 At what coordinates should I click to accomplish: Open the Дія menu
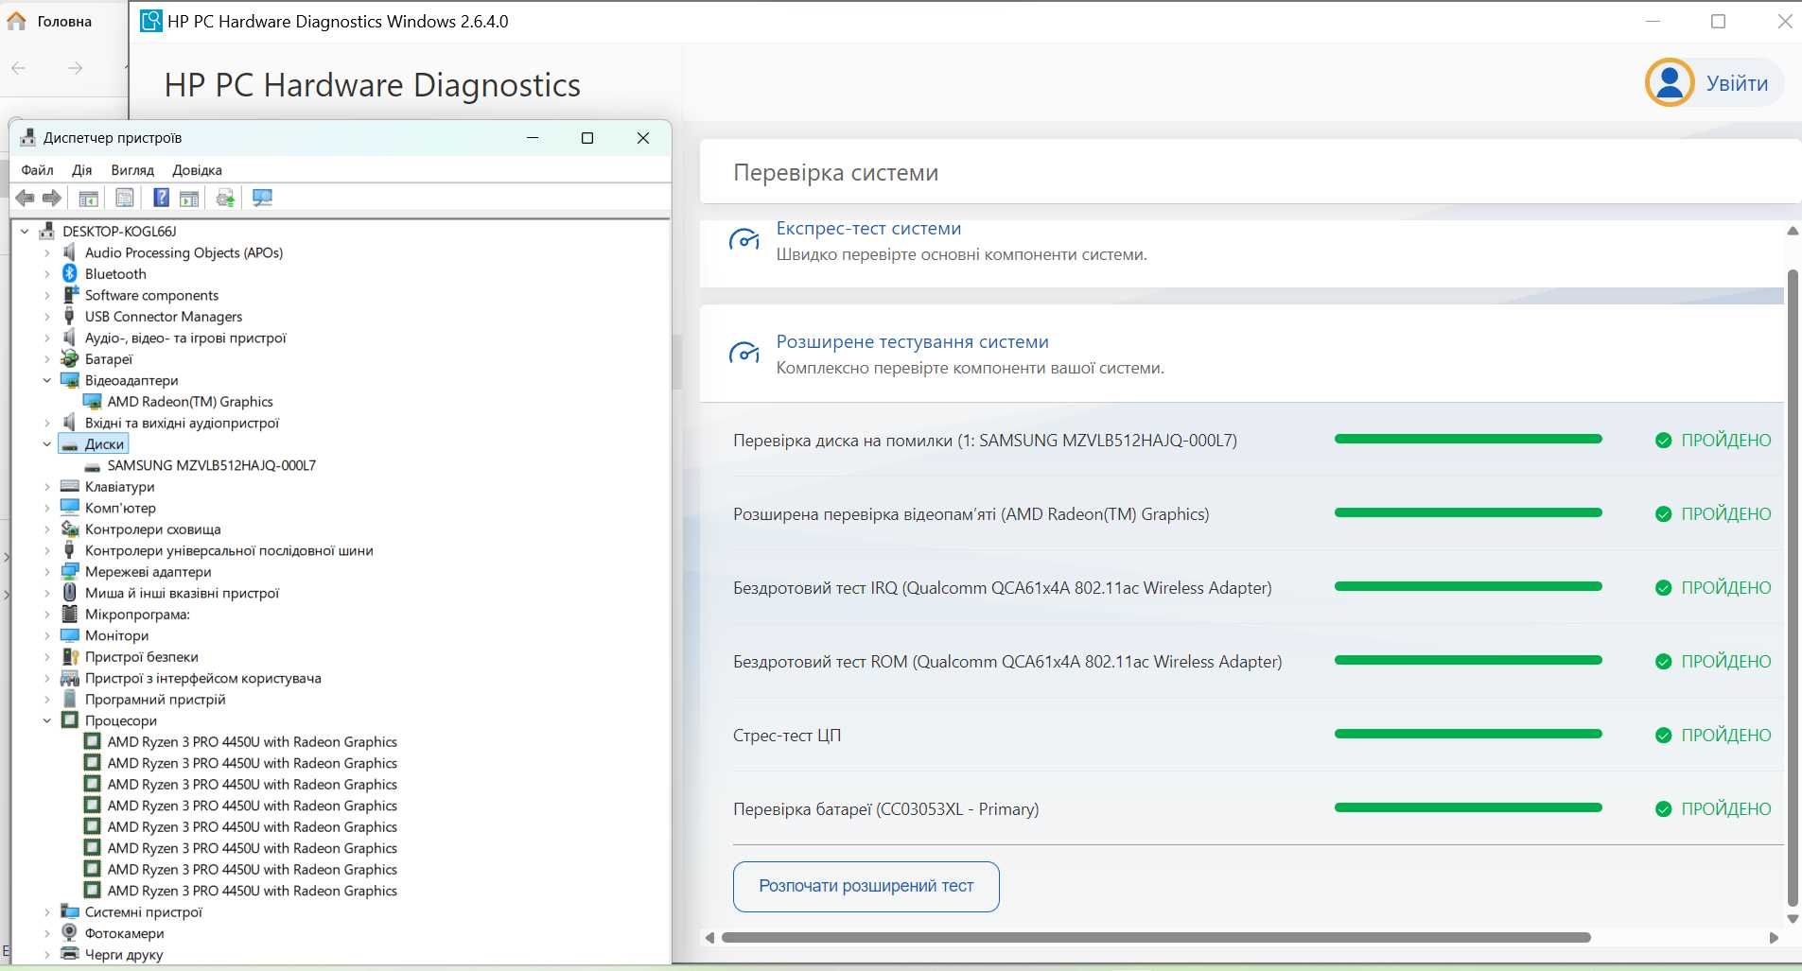82,170
